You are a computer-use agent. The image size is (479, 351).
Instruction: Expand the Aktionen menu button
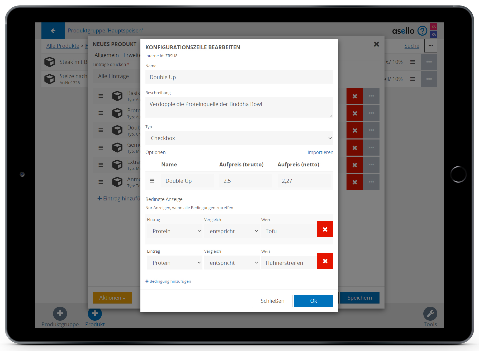(112, 298)
